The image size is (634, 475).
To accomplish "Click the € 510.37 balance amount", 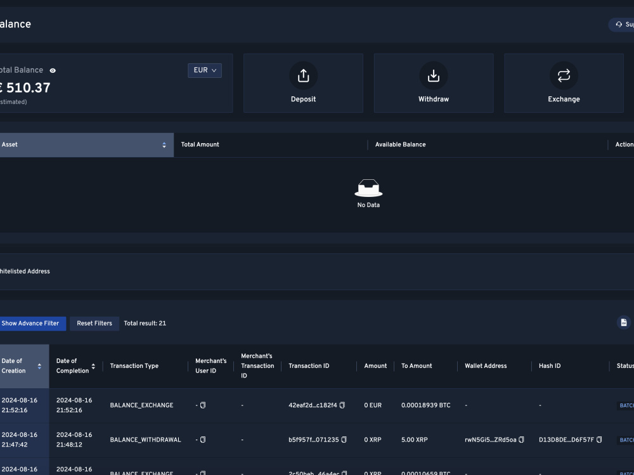I will tap(25, 87).
